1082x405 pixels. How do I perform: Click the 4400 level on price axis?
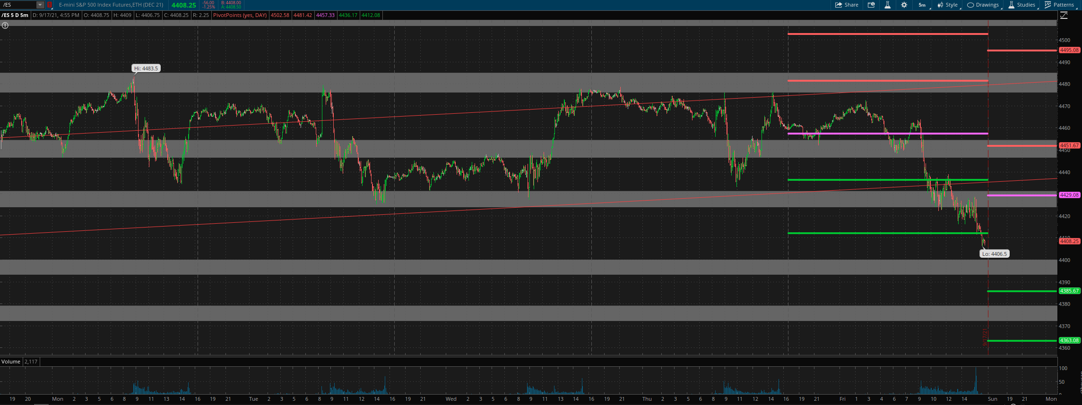[1065, 260]
